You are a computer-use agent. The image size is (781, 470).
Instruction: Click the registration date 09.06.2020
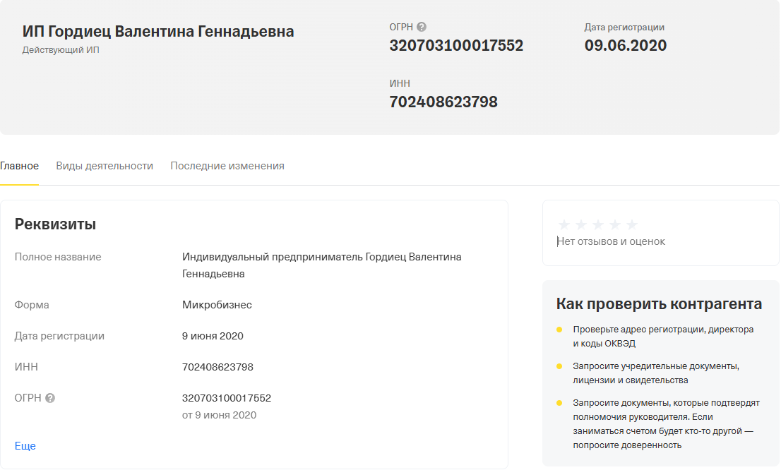coord(625,44)
